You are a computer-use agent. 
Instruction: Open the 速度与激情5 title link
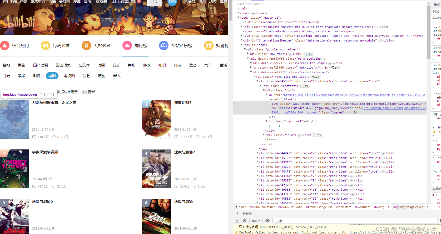tap(42, 201)
